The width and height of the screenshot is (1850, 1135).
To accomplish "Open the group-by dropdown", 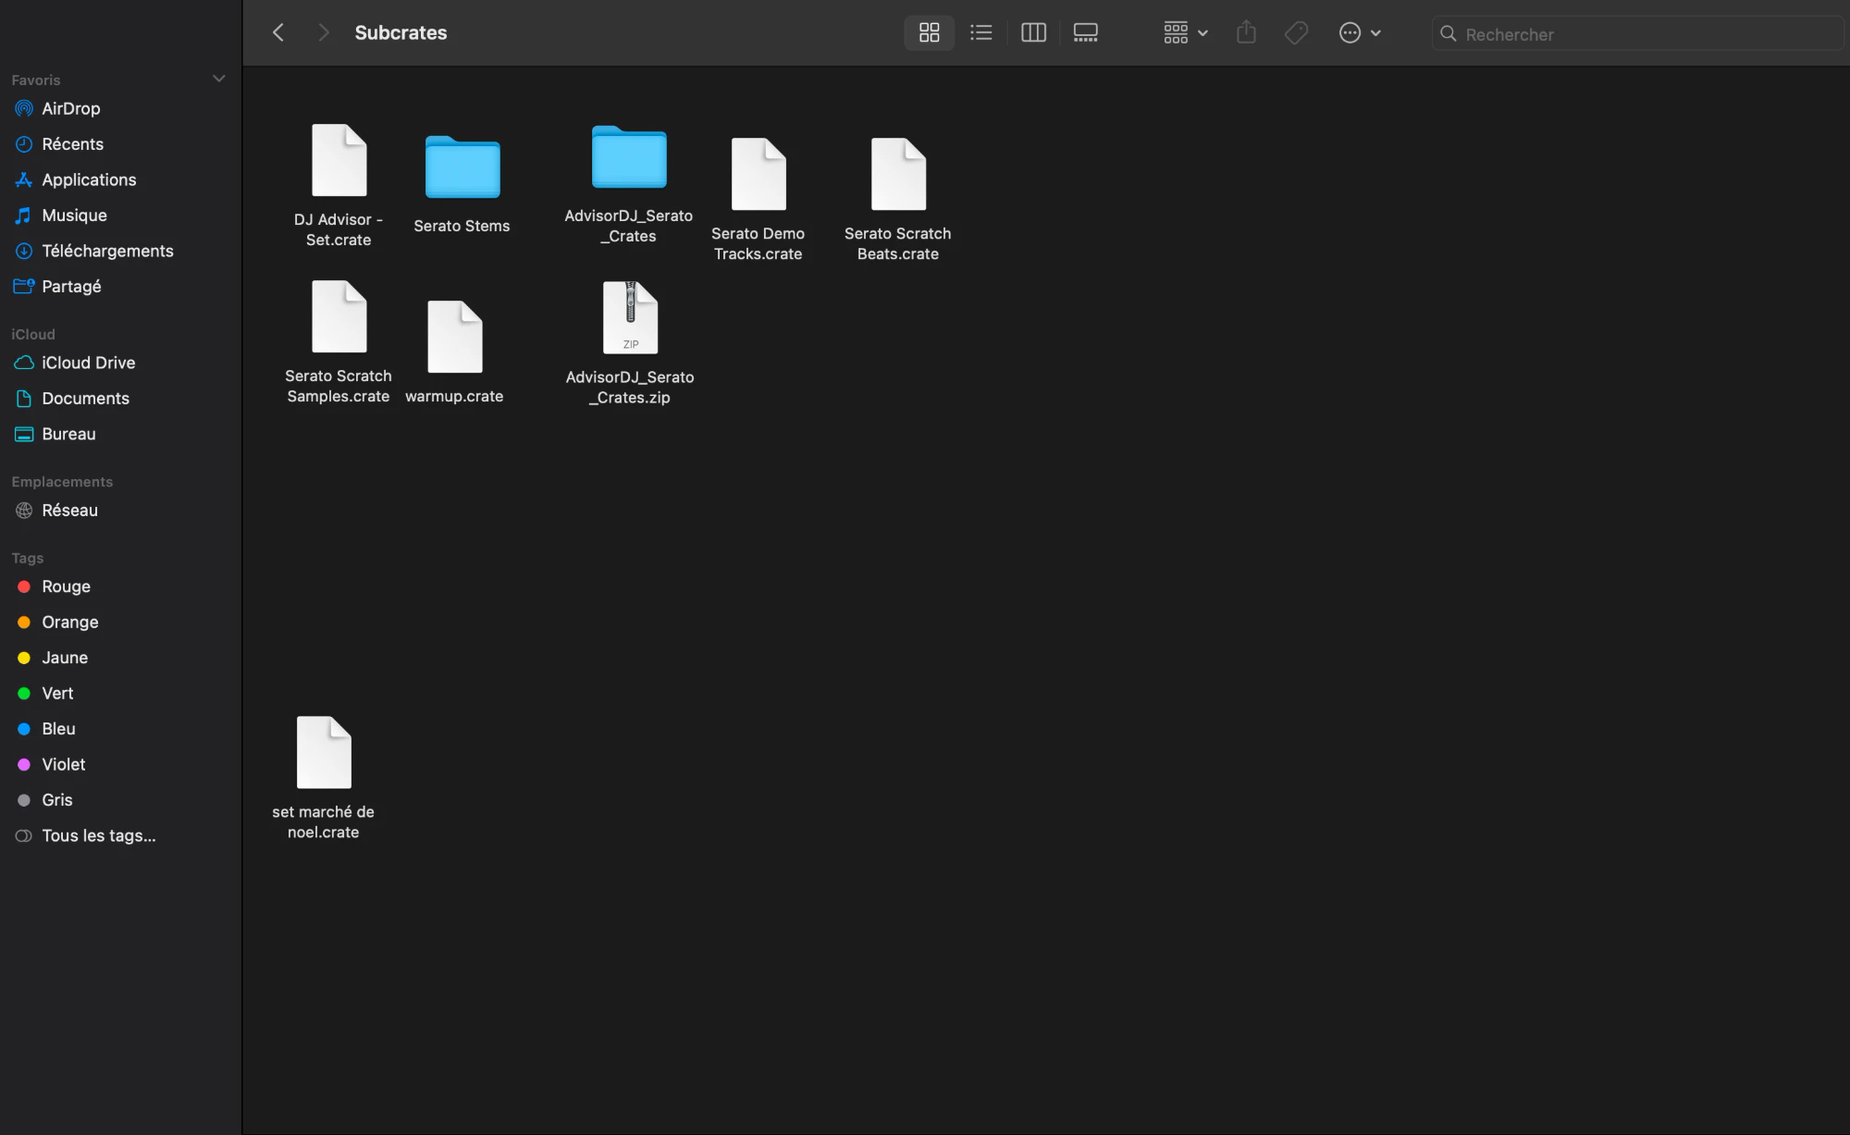I will coord(1185,33).
